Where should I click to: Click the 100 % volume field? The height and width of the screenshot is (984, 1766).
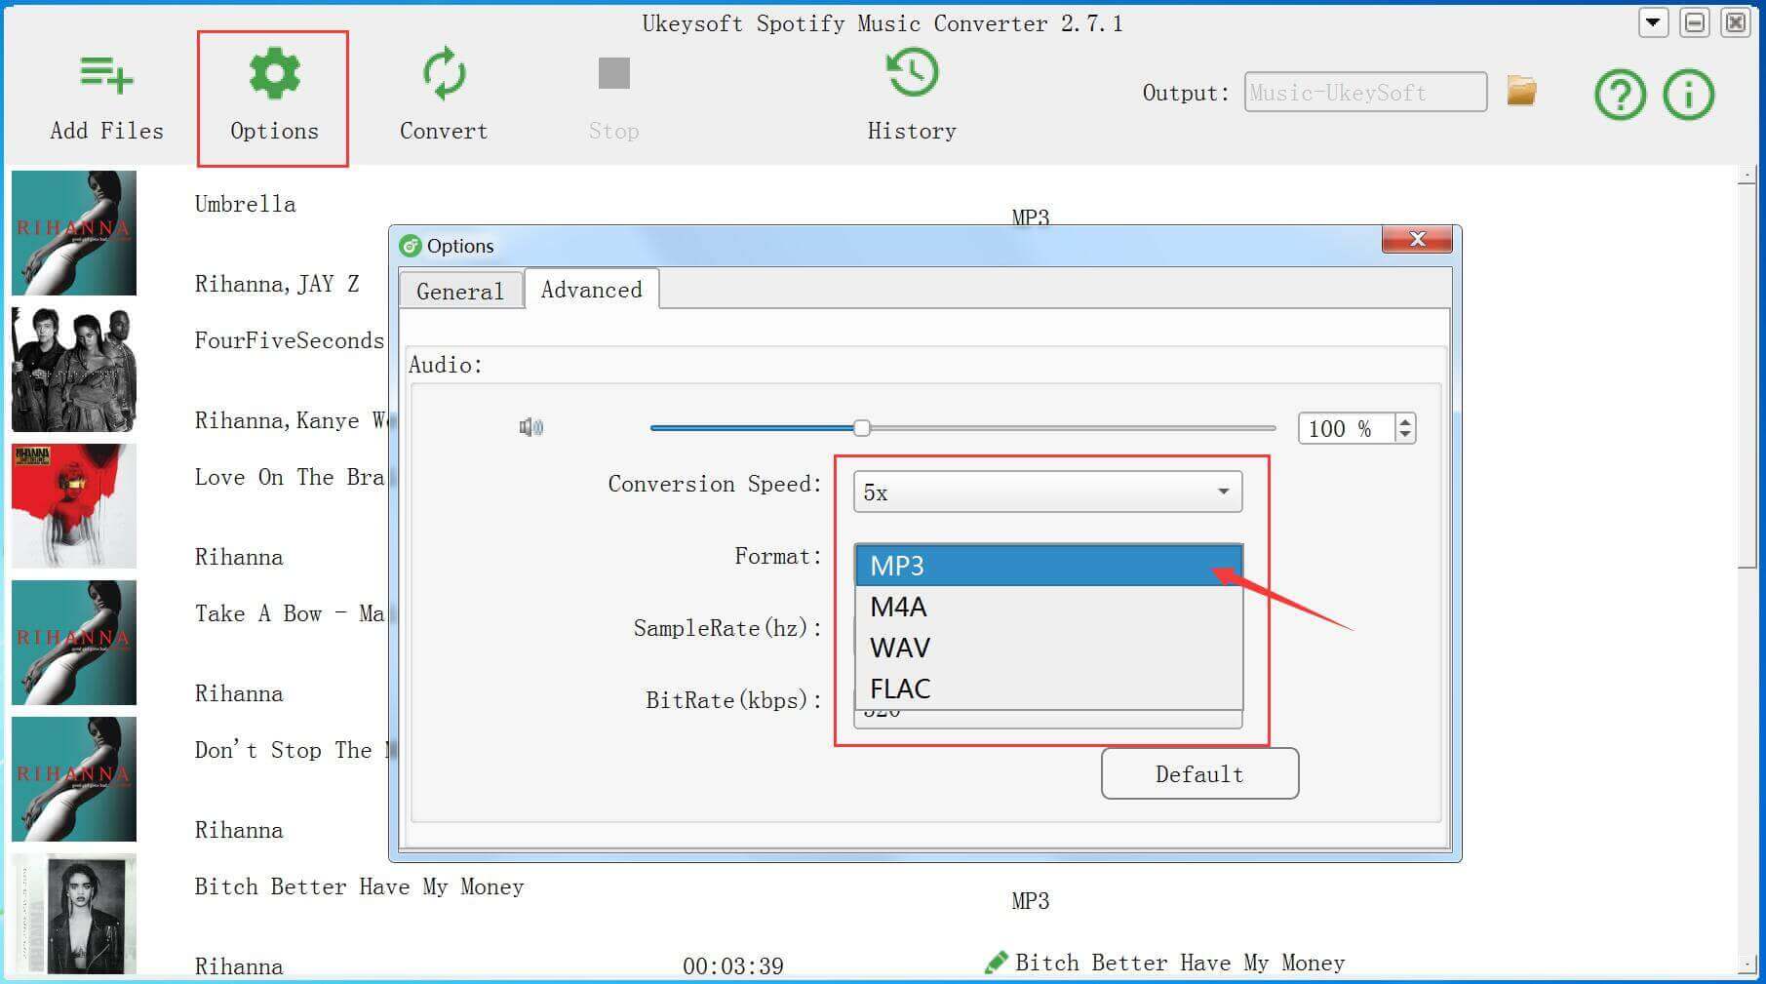tap(1346, 428)
